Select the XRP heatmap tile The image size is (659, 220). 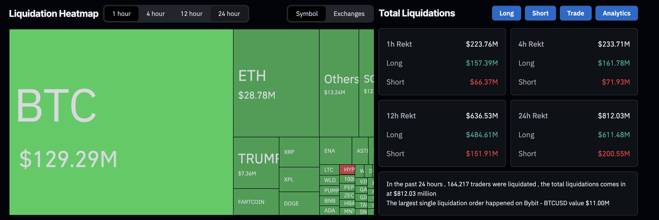pos(299,152)
